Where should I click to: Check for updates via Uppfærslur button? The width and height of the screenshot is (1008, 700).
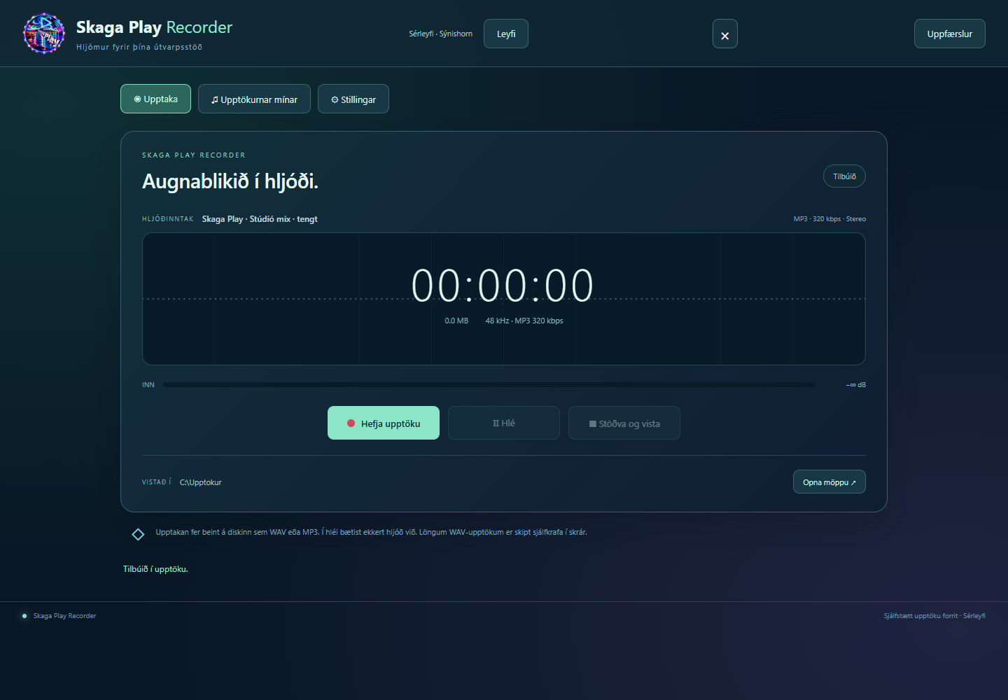point(949,34)
